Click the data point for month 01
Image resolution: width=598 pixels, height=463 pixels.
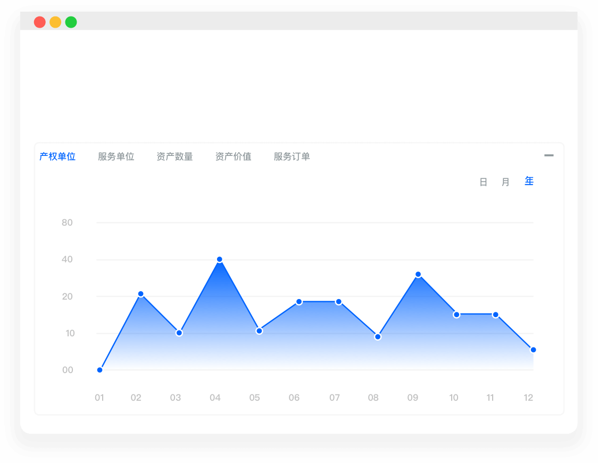pyautogui.click(x=99, y=370)
